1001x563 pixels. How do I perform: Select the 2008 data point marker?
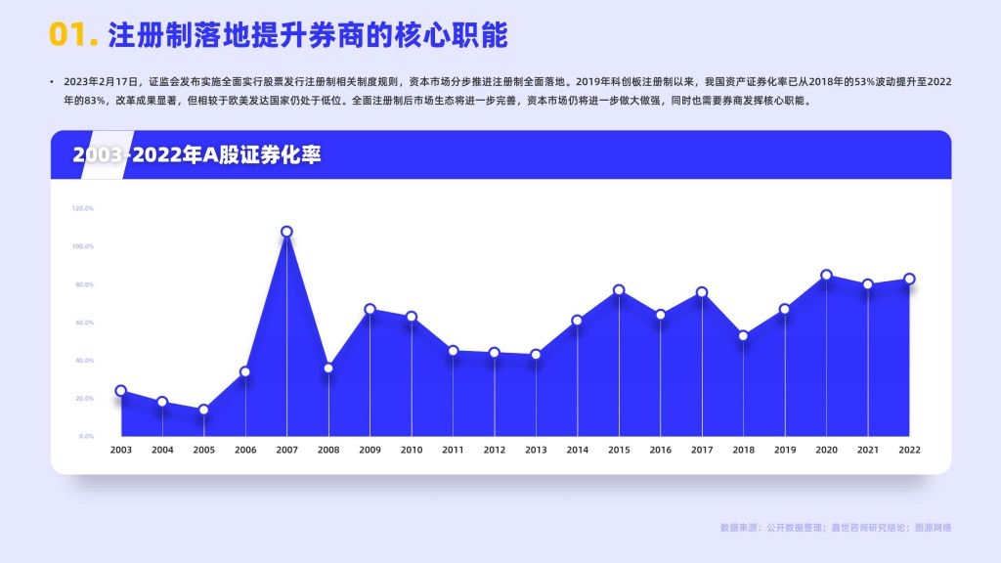click(328, 368)
